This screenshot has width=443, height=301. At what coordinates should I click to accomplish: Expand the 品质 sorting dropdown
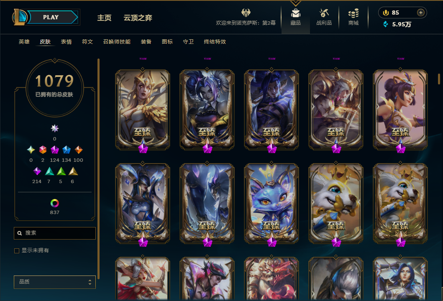(55, 282)
